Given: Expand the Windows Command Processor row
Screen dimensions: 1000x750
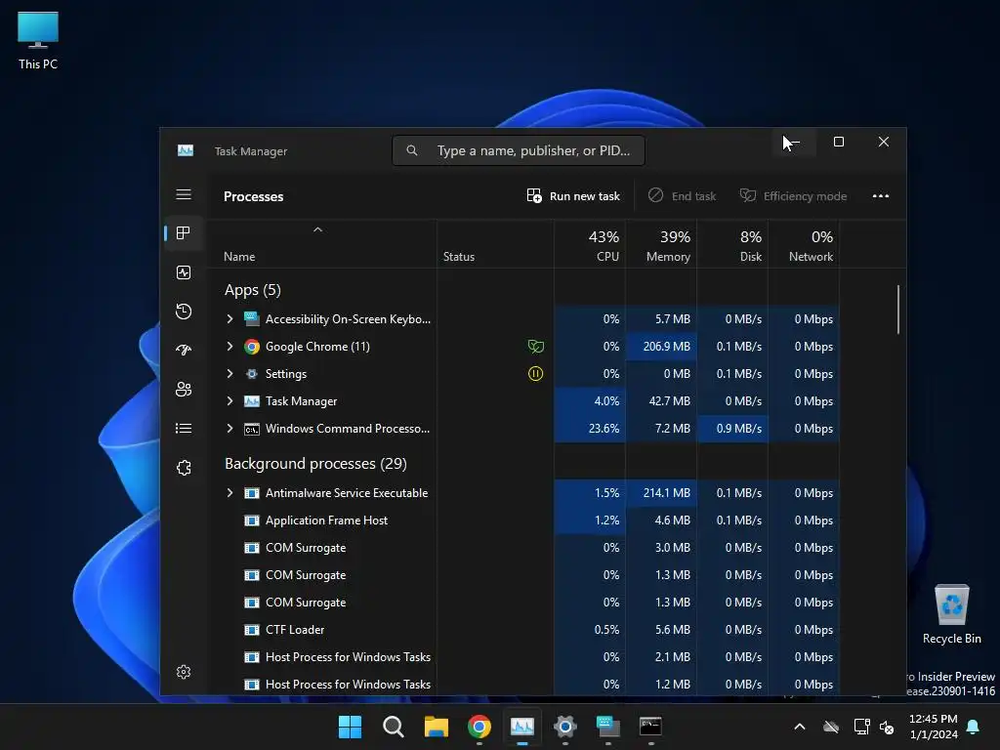Looking at the screenshot, I should tap(230, 429).
